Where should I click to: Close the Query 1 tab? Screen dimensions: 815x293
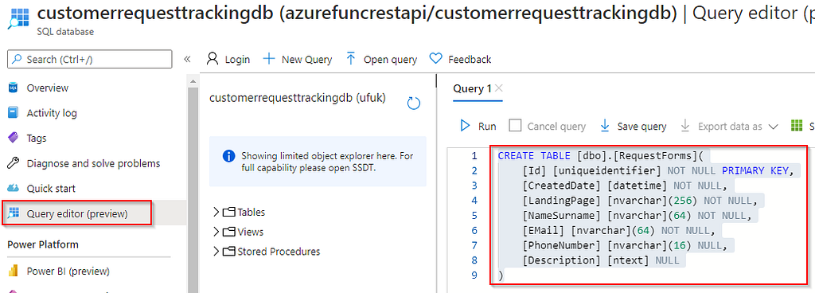498,88
